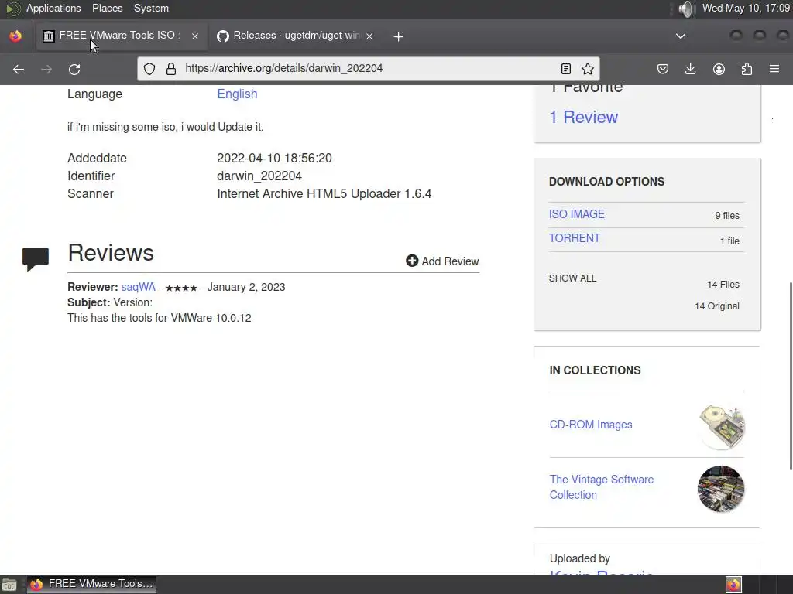Toggle reader view icon
This screenshot has height=594, width=793.
coord(566,69)
